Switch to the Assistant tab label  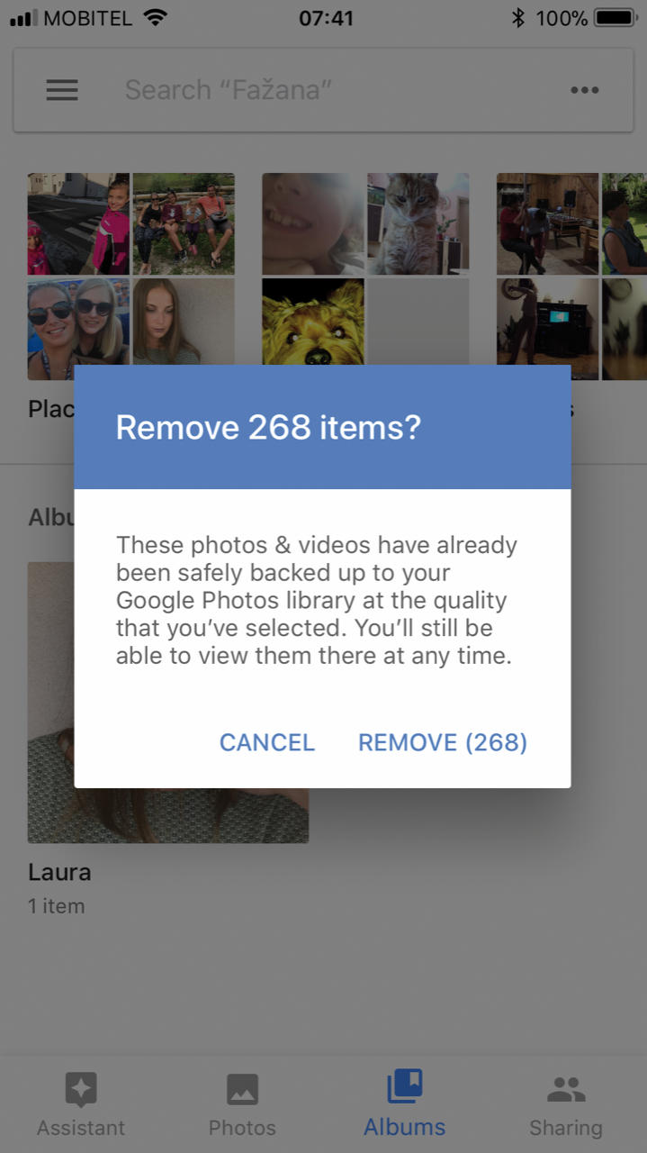(81, 1128)
